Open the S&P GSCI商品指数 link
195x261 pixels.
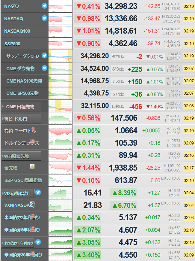[23, 180]
